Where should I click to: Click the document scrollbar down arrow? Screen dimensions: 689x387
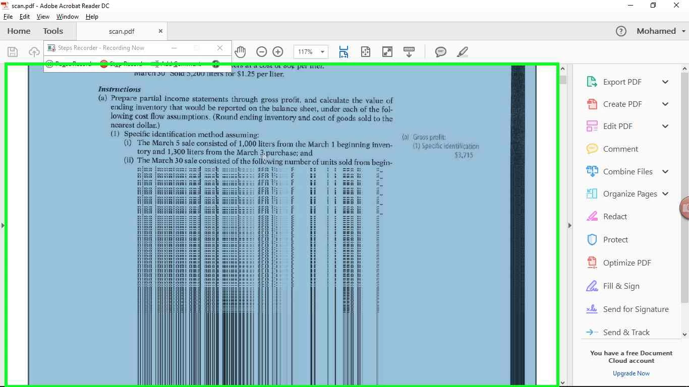click(x=563, y=383)
